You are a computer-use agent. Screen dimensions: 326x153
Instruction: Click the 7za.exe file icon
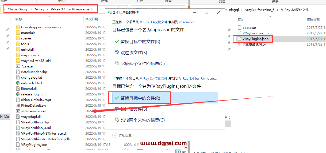point(18,66)
